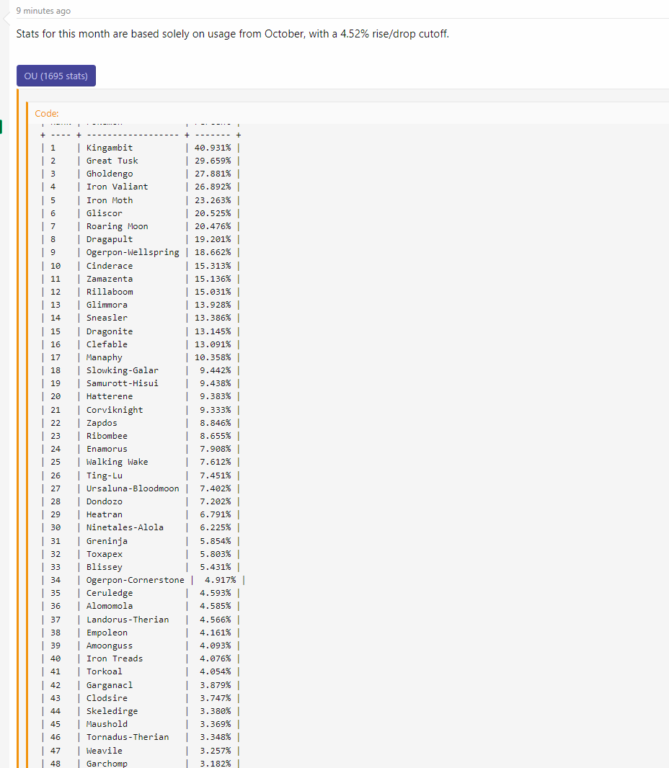669x768 pixels.
Task: Click the Greninja entry
Action: (107, 541)
